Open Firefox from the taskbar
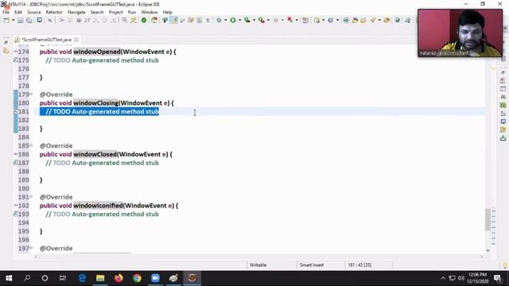509x286 pixels. click(119, 278)
